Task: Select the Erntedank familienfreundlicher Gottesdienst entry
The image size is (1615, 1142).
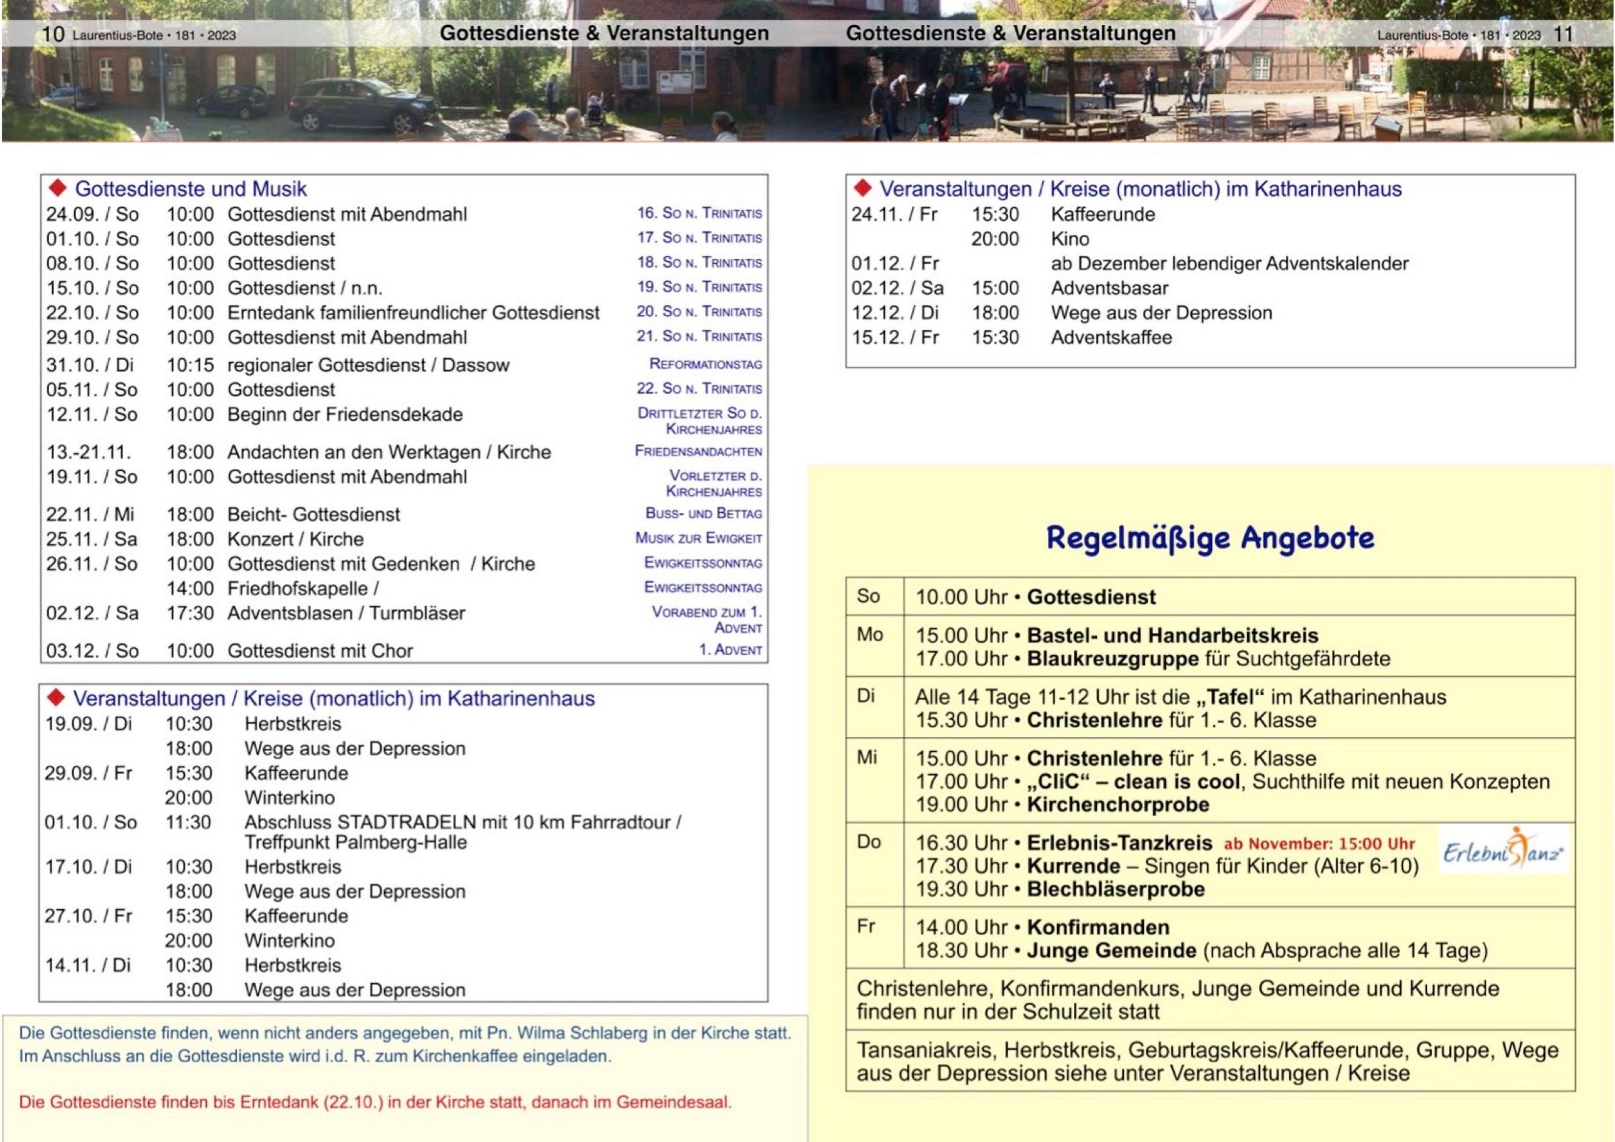Action: pos(413,312)
